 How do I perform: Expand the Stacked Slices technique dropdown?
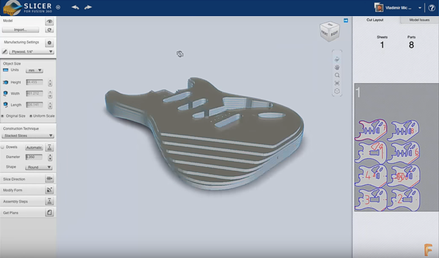[28, 136]
